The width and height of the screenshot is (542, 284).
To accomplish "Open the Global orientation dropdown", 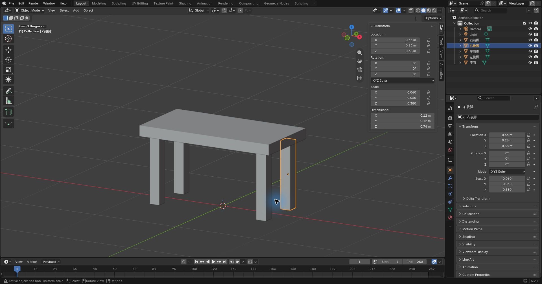I will coord(199,10).
